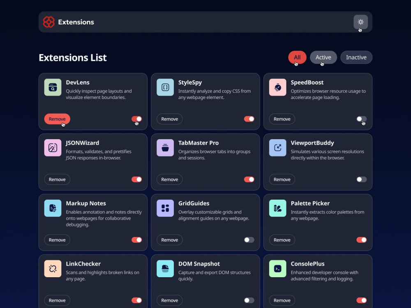Remove the DevLens extension
411x308 pixels.
tap(57, 119)
